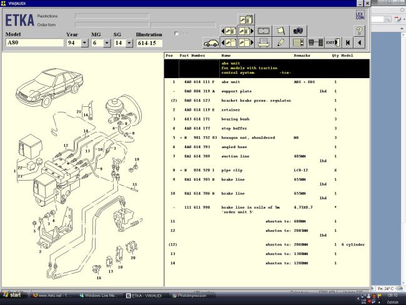Click the parts list with arrows icon
The width and height of the screenshot is (406, 305).
tap(298, 42)
